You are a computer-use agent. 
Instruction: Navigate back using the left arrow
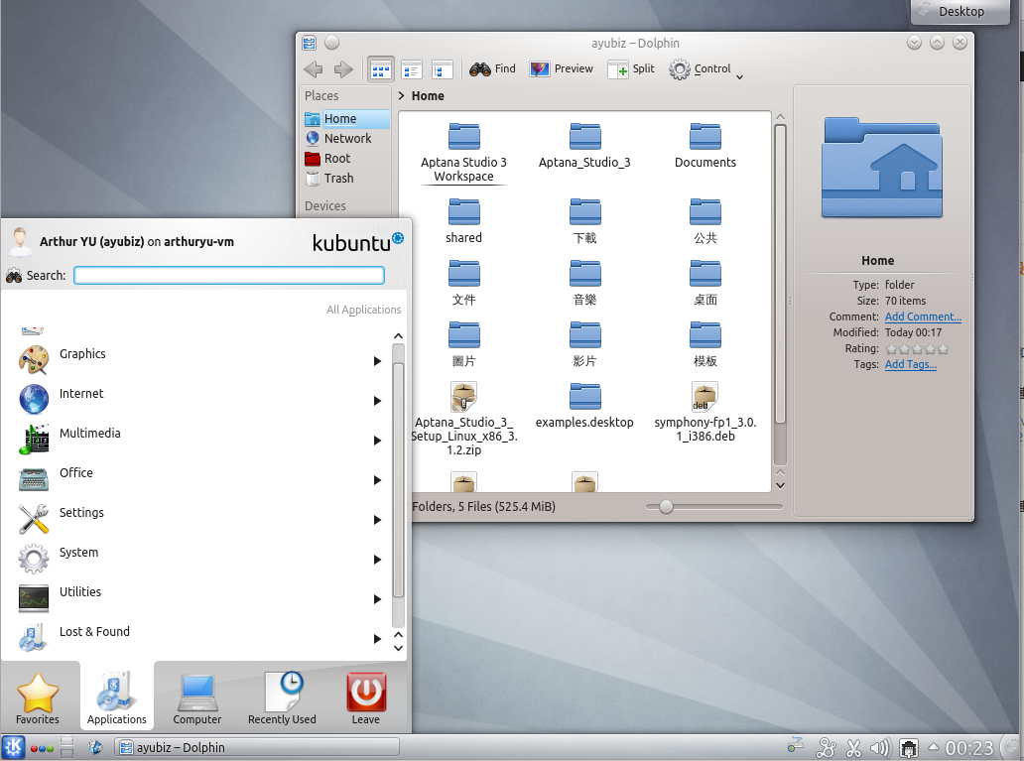(x=313, y=69)
